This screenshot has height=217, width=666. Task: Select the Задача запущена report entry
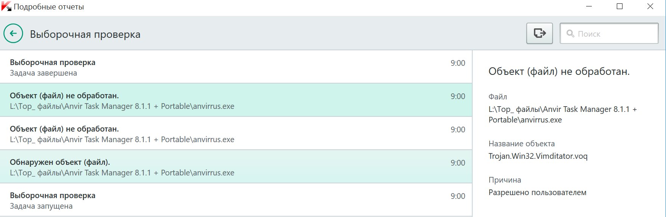pyautogui.click(x=236, y=200)
